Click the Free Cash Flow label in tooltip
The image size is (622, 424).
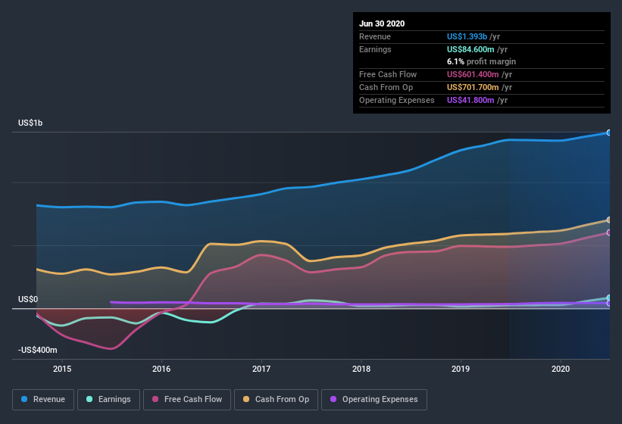point(388,74)
